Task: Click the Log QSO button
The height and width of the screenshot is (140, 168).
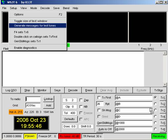Action: click(11, 90)
